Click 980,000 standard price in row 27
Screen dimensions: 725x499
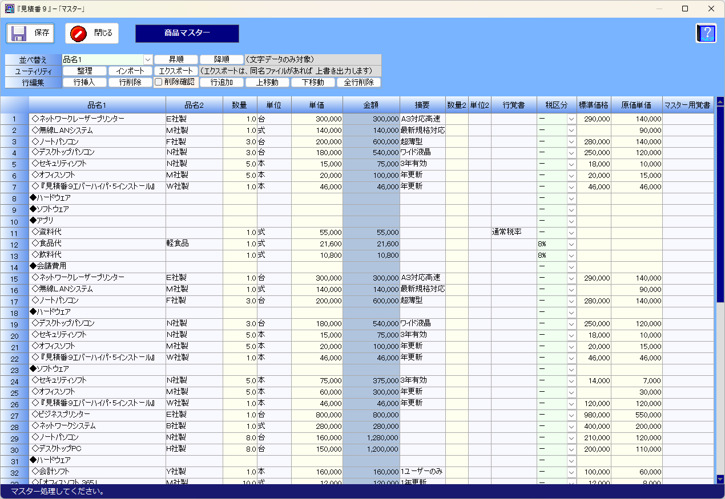594,415
